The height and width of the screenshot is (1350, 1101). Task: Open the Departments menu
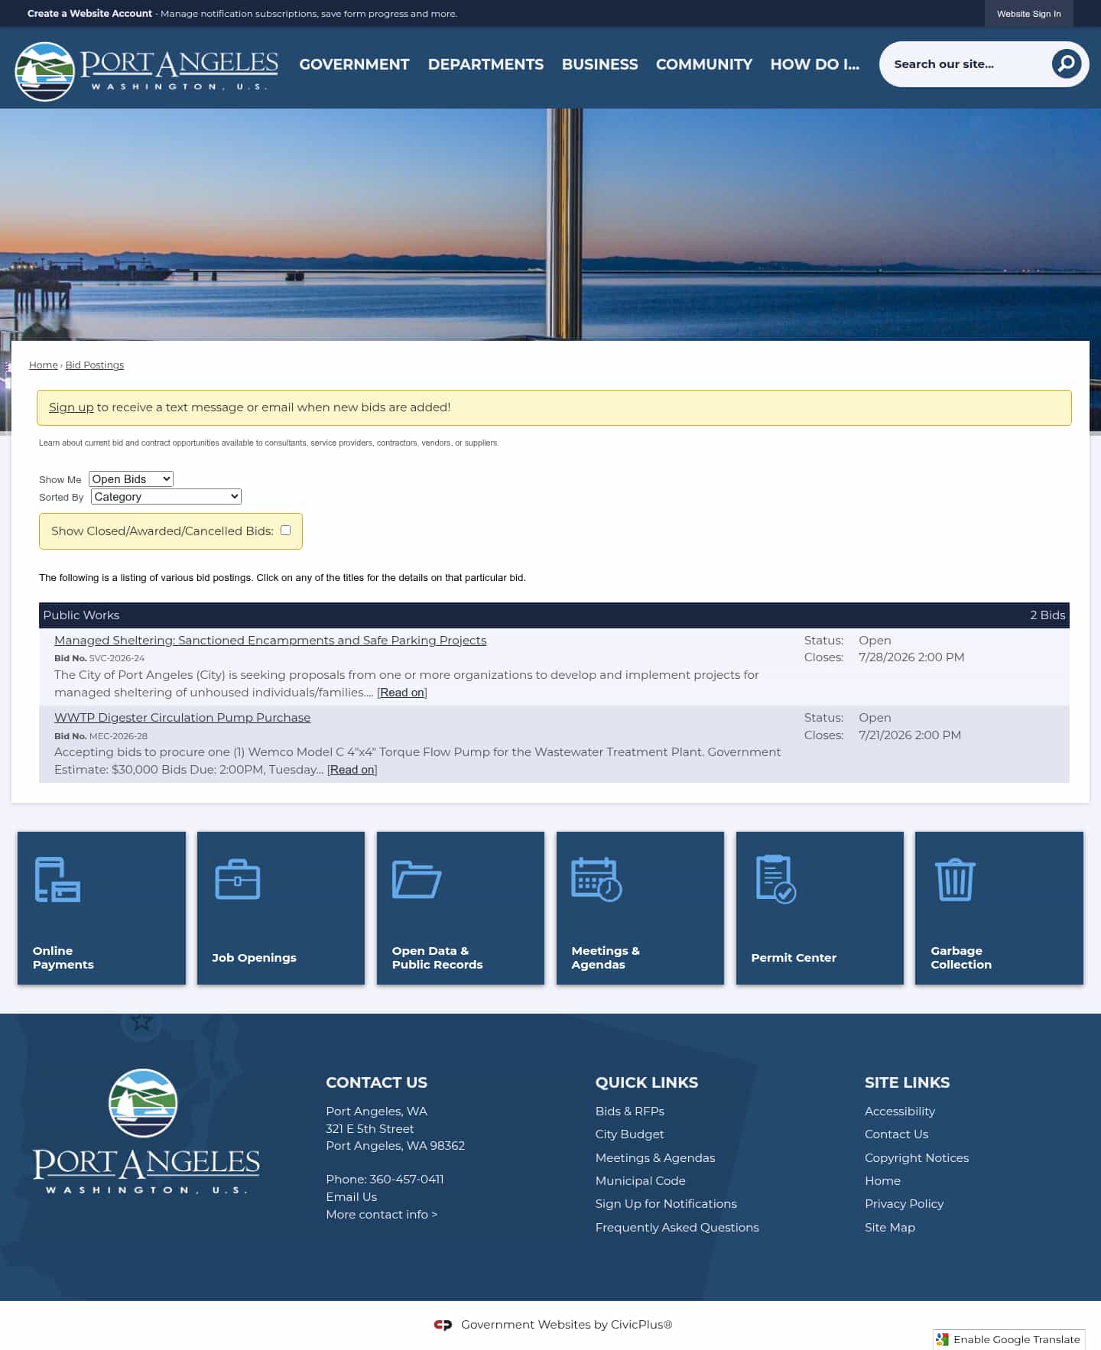(486, 64)
